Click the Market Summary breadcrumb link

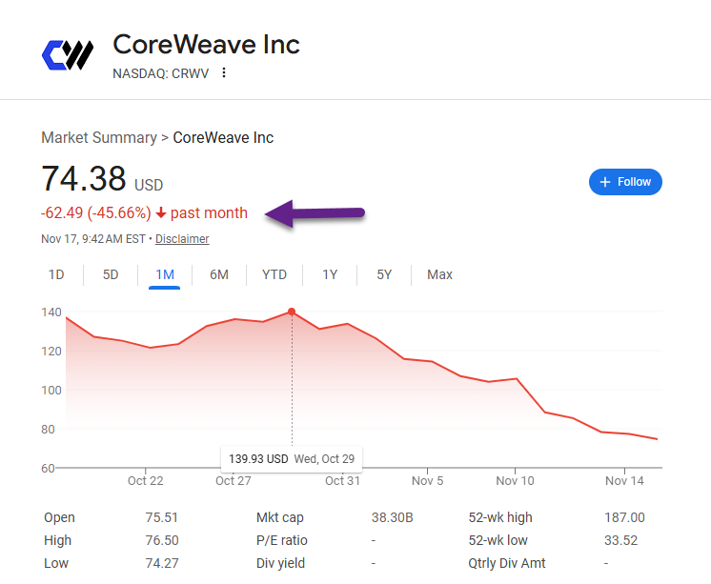click(99, 137)
